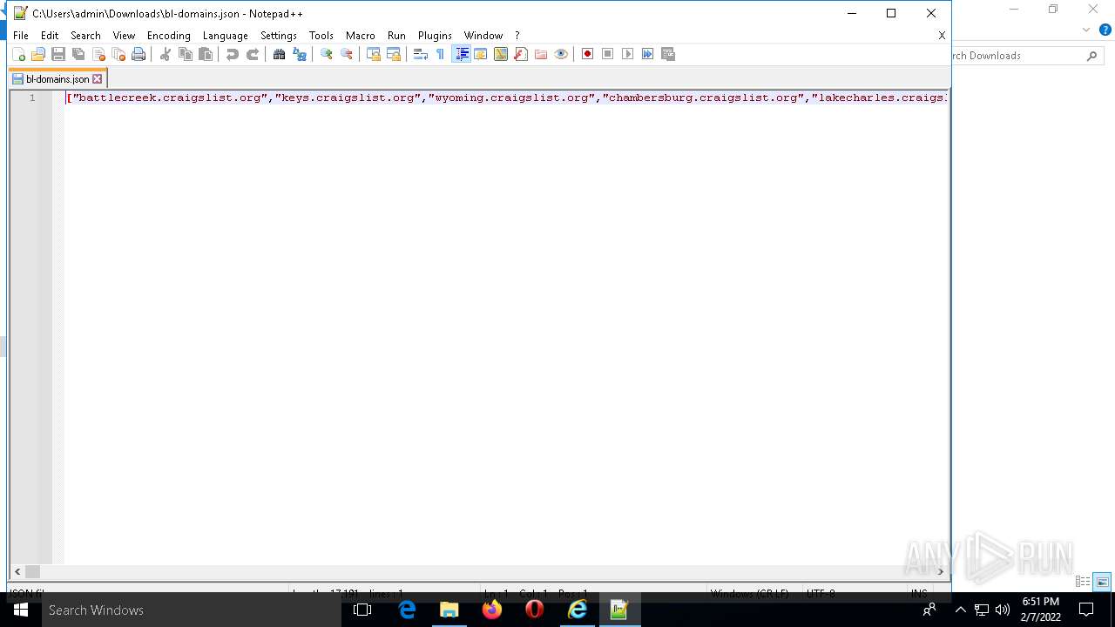1115x627 pixels.
Task: Click Search Downloads box in Explorer window
Action: 1026,56
